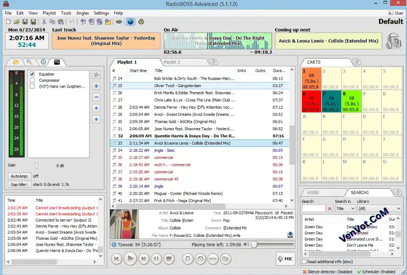Click the Gap killer button
This screenshot has width=407, height=275.
coord(19,185)
